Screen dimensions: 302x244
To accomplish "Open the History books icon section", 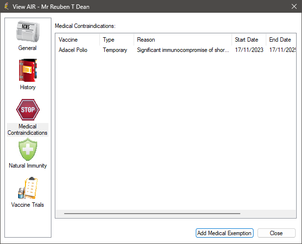I will click(27, 71).
